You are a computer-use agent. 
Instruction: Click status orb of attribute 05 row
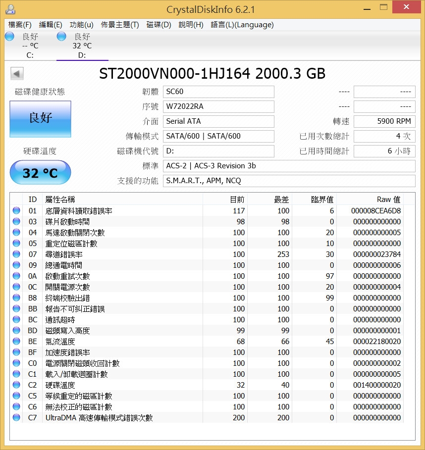pyautogui.click(x=16, y=244)
